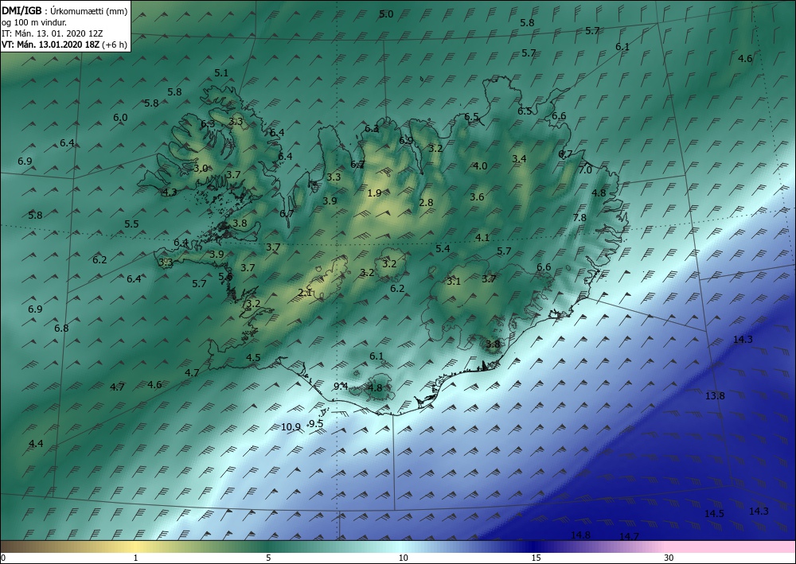Click the map value '3.1'
The width and height of the screenshot is (796, 564).
pyautogui.click(x=454, y=282)
